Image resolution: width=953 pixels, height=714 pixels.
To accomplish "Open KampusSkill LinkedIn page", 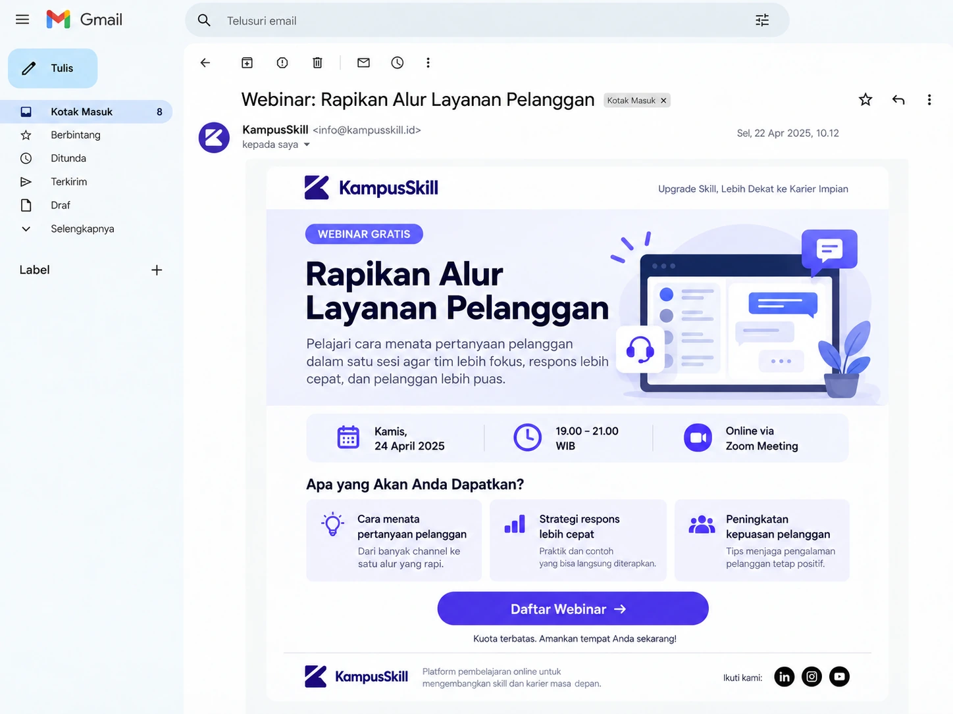I will tap(785, 677).
